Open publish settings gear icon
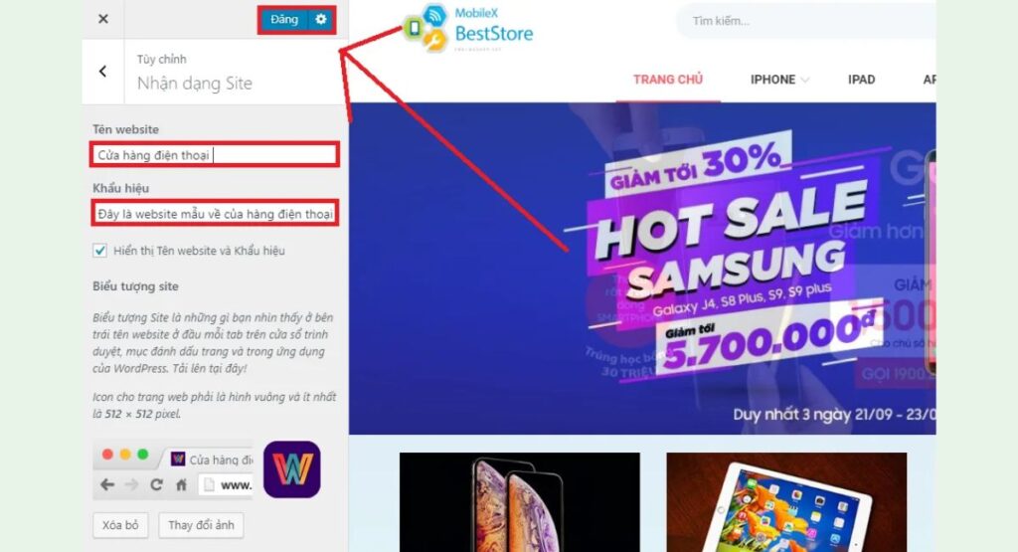 (x=321, y=20)
